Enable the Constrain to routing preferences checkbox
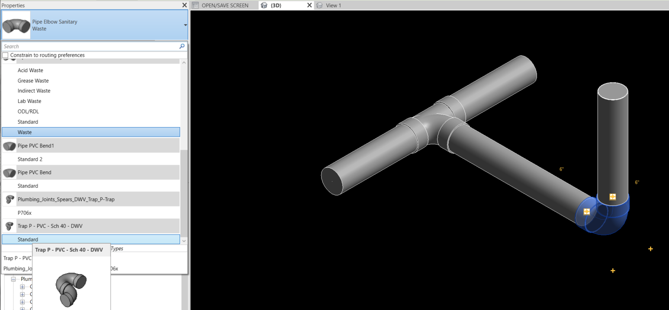The image size is (669, 310). (x=5, y=55)
